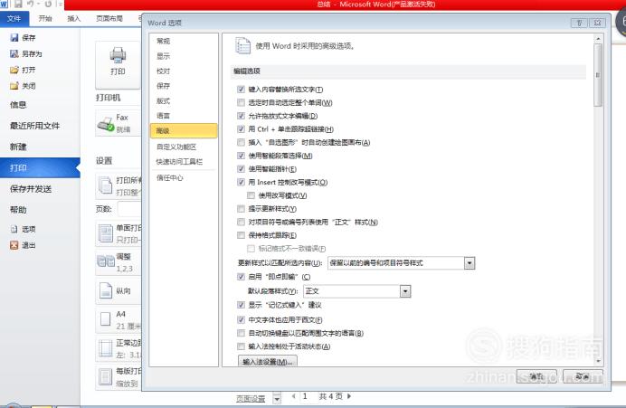The width and height of the screenshot is (626, 408).
Task: Click the 纵向 portrait orientation icon
Action: (x=106, y=290)
